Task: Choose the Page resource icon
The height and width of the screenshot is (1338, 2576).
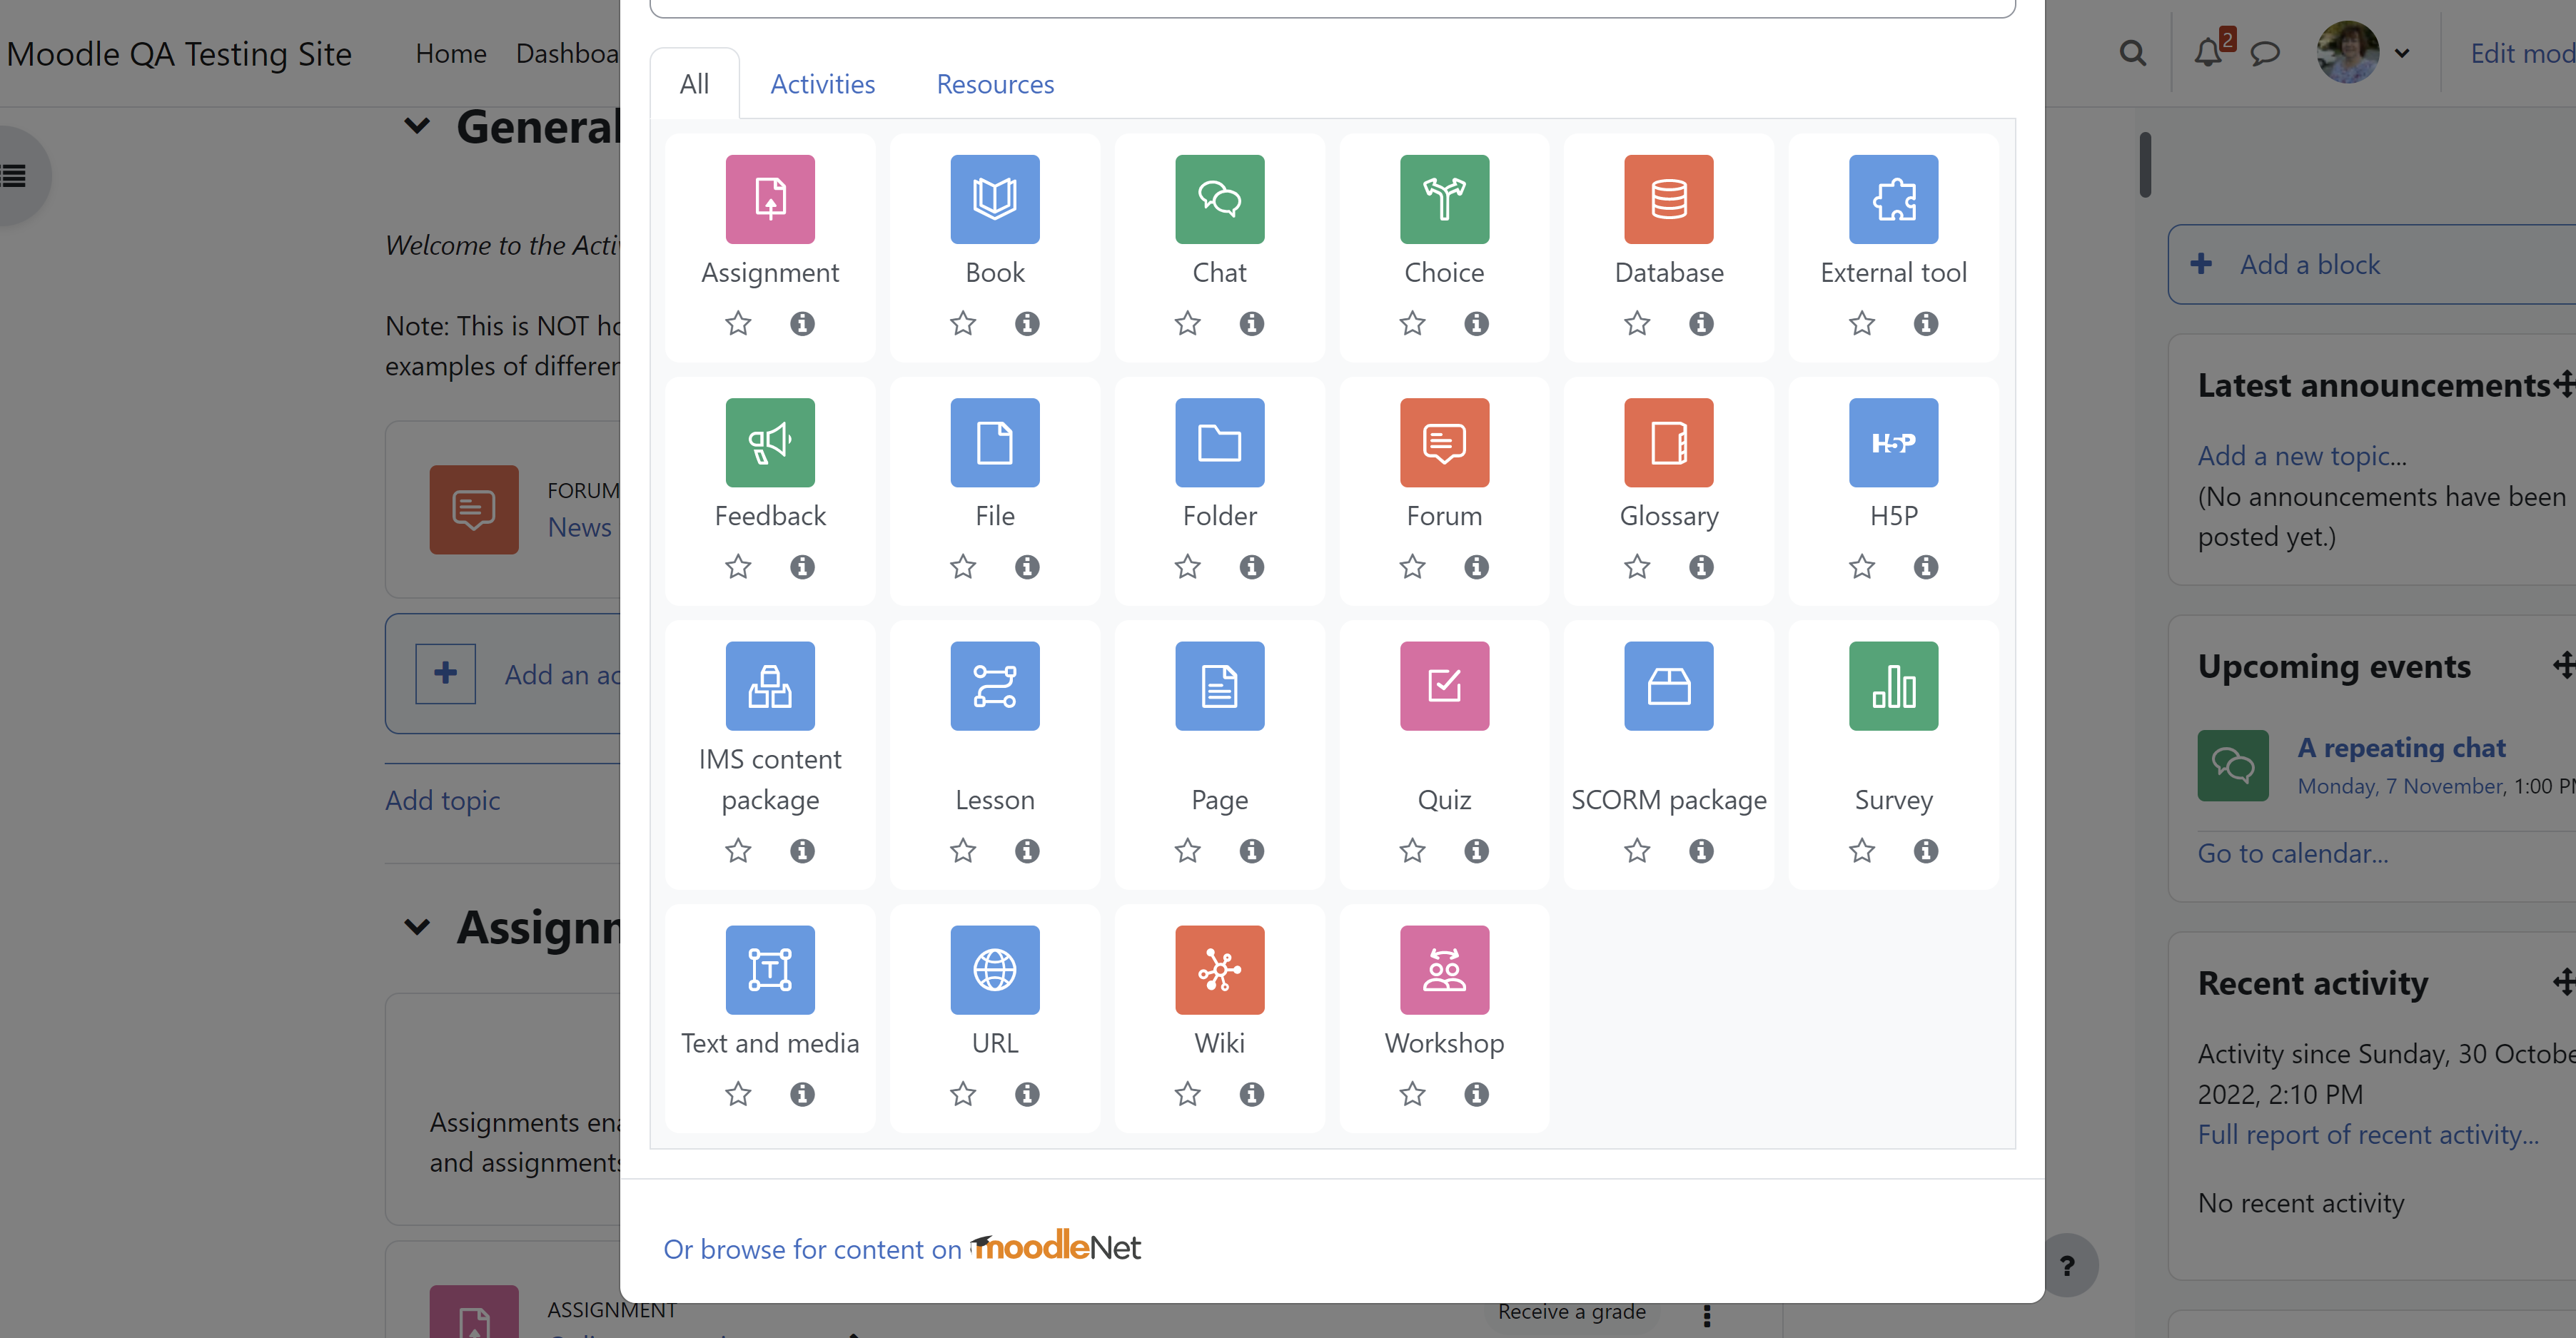Action: click(1220, 686)
